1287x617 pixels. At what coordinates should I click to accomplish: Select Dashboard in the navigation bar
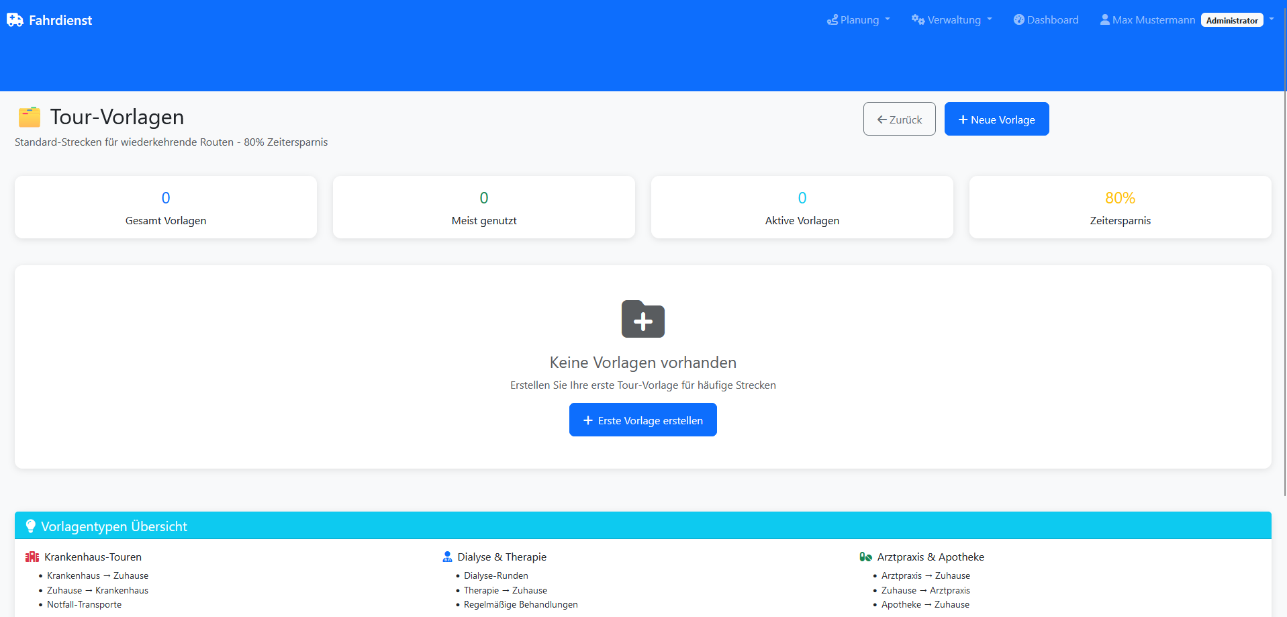pyautogui.click(x=1045, y=19)
